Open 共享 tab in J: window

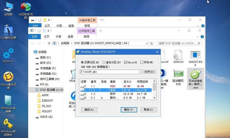[x=58, y=37]
